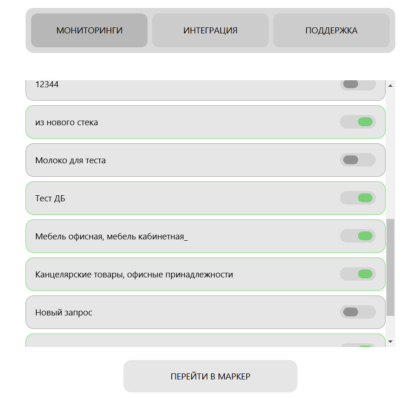The width and height of the screenshot is (412, 398).
Task: Select the 'Молоко для теста' row label
Action: (71, 160)
